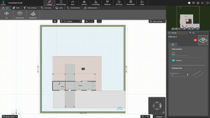This screenshot has height=118, width=210.
Task: Undo the last action
Action: point(87,21)
